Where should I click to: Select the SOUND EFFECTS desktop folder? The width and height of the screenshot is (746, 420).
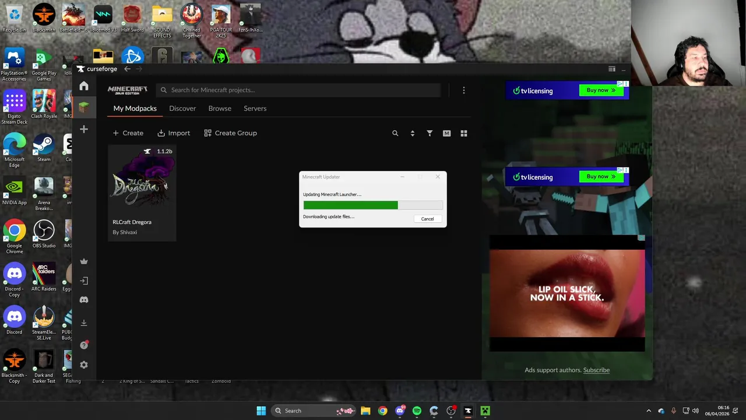click(x=162, y=22)
